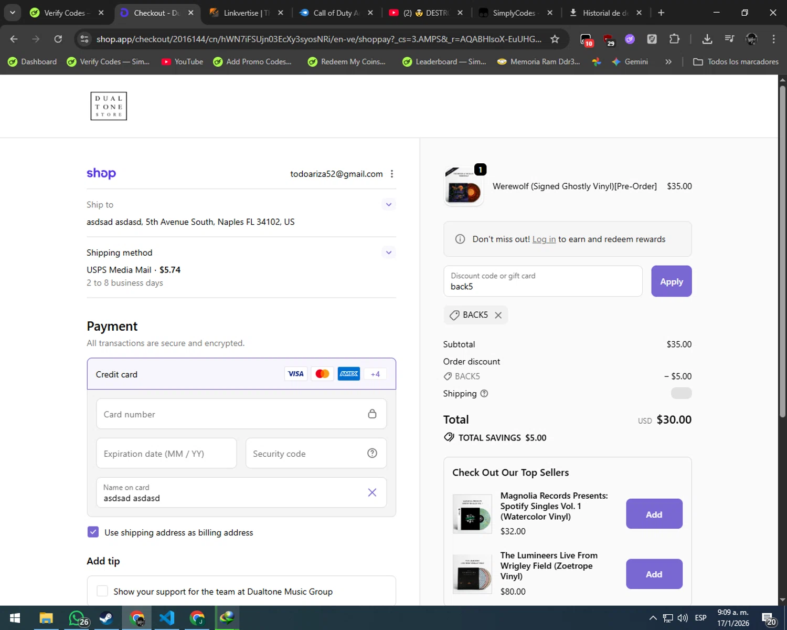Open the media control icon in toolbar
The image size is (787, 630).
[x=729, y=39]
